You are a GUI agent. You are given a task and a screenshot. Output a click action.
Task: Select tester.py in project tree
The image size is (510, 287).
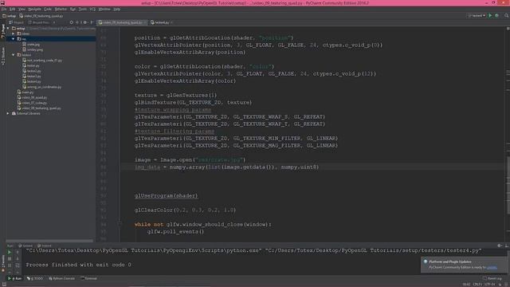click(31, 65)
